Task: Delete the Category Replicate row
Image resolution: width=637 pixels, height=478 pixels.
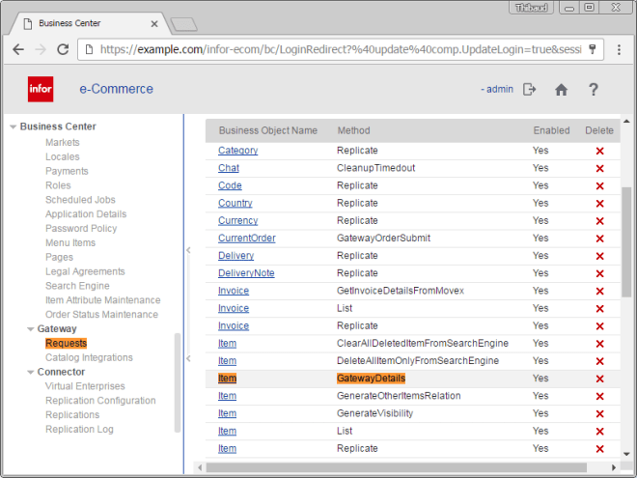Action: coord(599,151)
